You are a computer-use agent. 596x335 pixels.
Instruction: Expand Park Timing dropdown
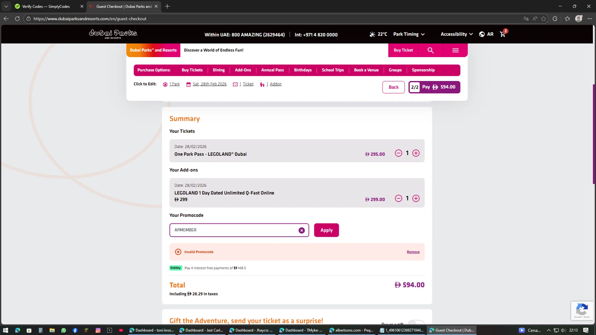click(x=409, y=34)
